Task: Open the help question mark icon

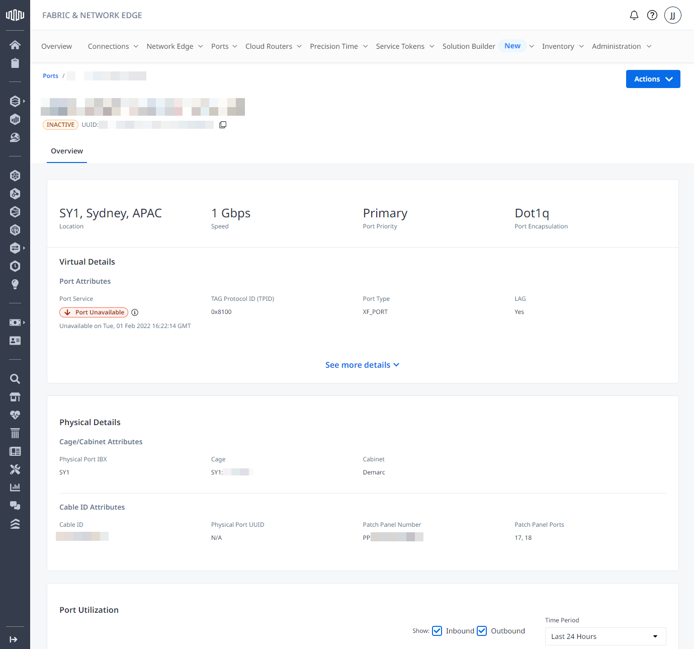Action: click(x=652, y=15)
